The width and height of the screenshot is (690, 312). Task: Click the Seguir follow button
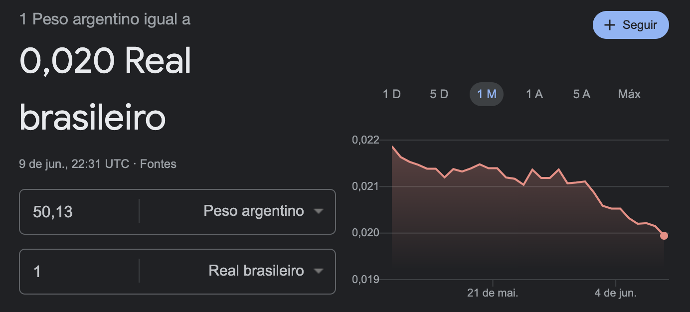(631, 25)
